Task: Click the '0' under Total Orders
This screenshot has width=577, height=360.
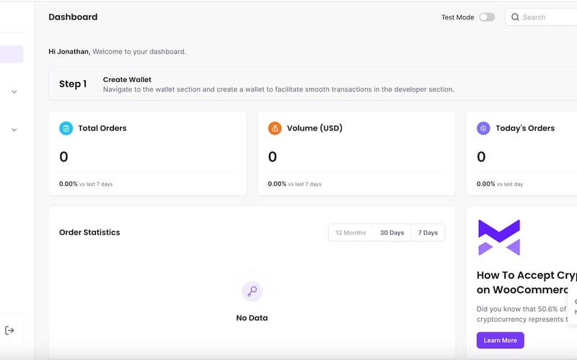Action: (63, 157)
